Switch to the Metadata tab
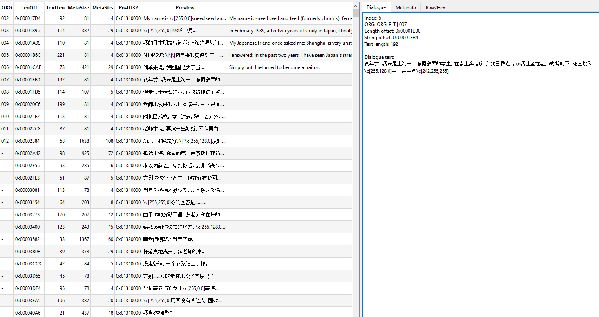The image size is (599, 317). point(406,7)
